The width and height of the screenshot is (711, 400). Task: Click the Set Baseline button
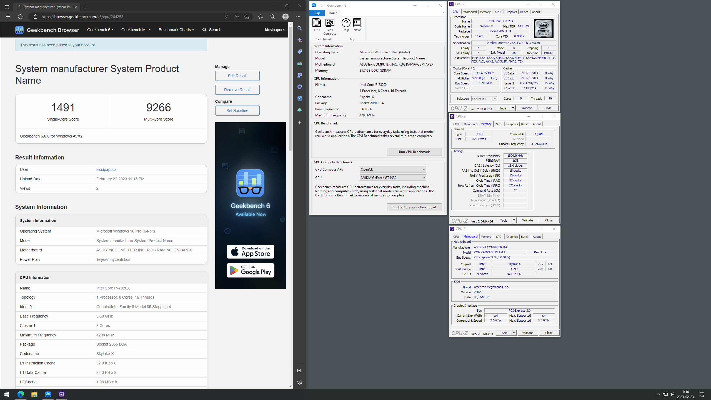tap(237, 111)
